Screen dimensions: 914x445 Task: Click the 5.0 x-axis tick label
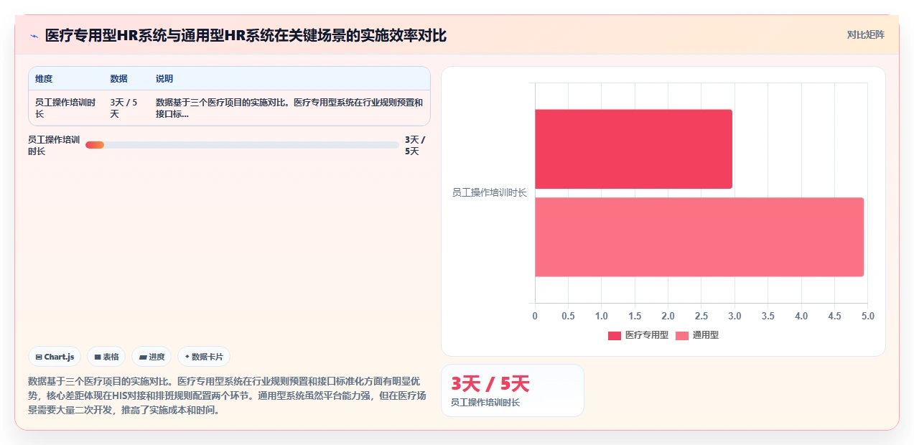click(x=867, y=317)
